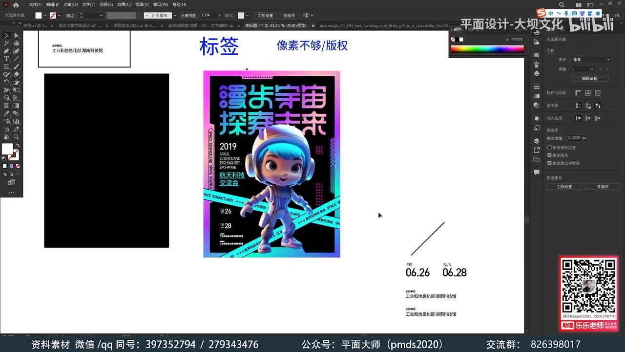Select the Free Transform tool
The image size is (625, 352).
[16, 90]
